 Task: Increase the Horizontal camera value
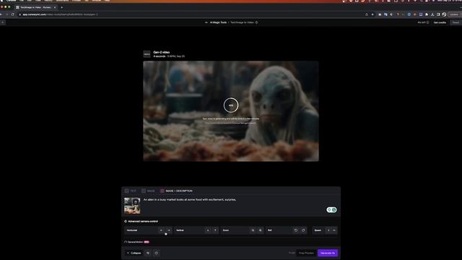[x=168, y=230]
